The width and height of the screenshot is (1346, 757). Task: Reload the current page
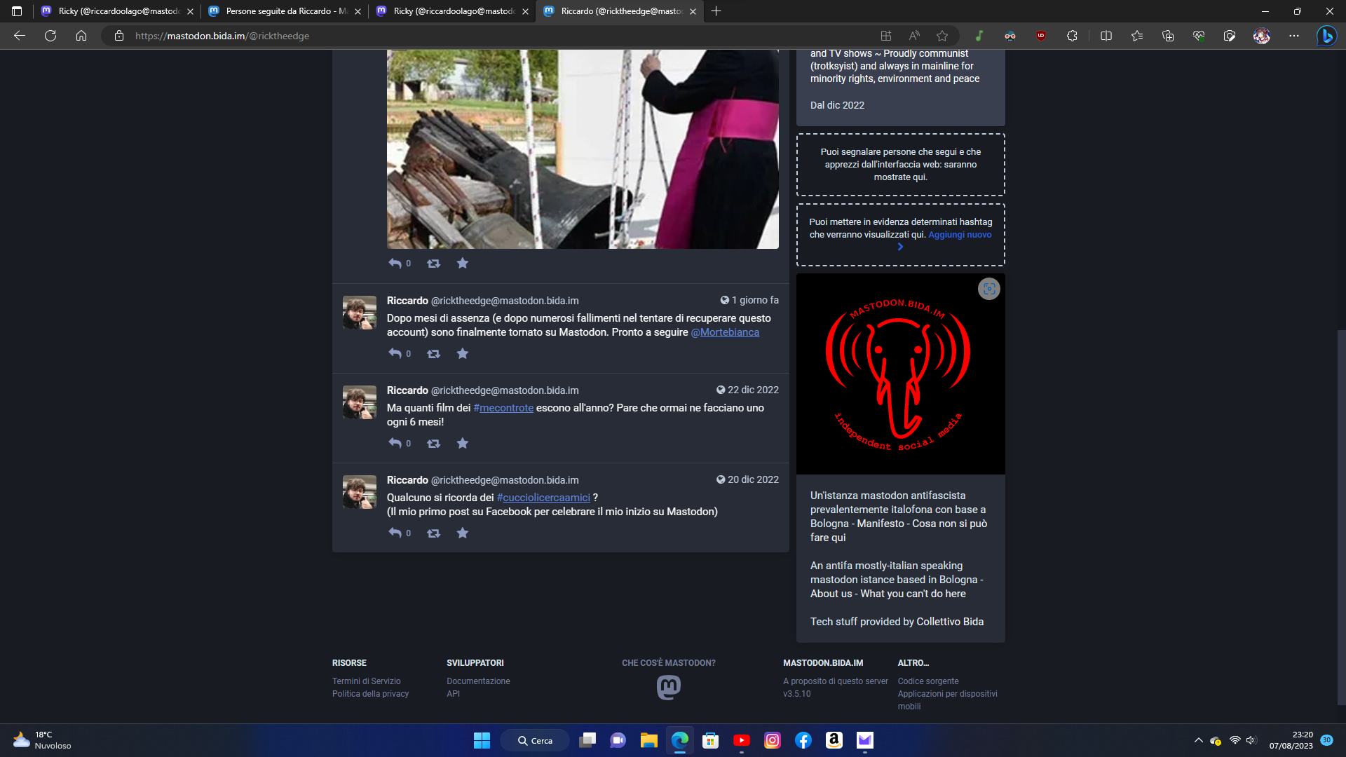[50, 36]
